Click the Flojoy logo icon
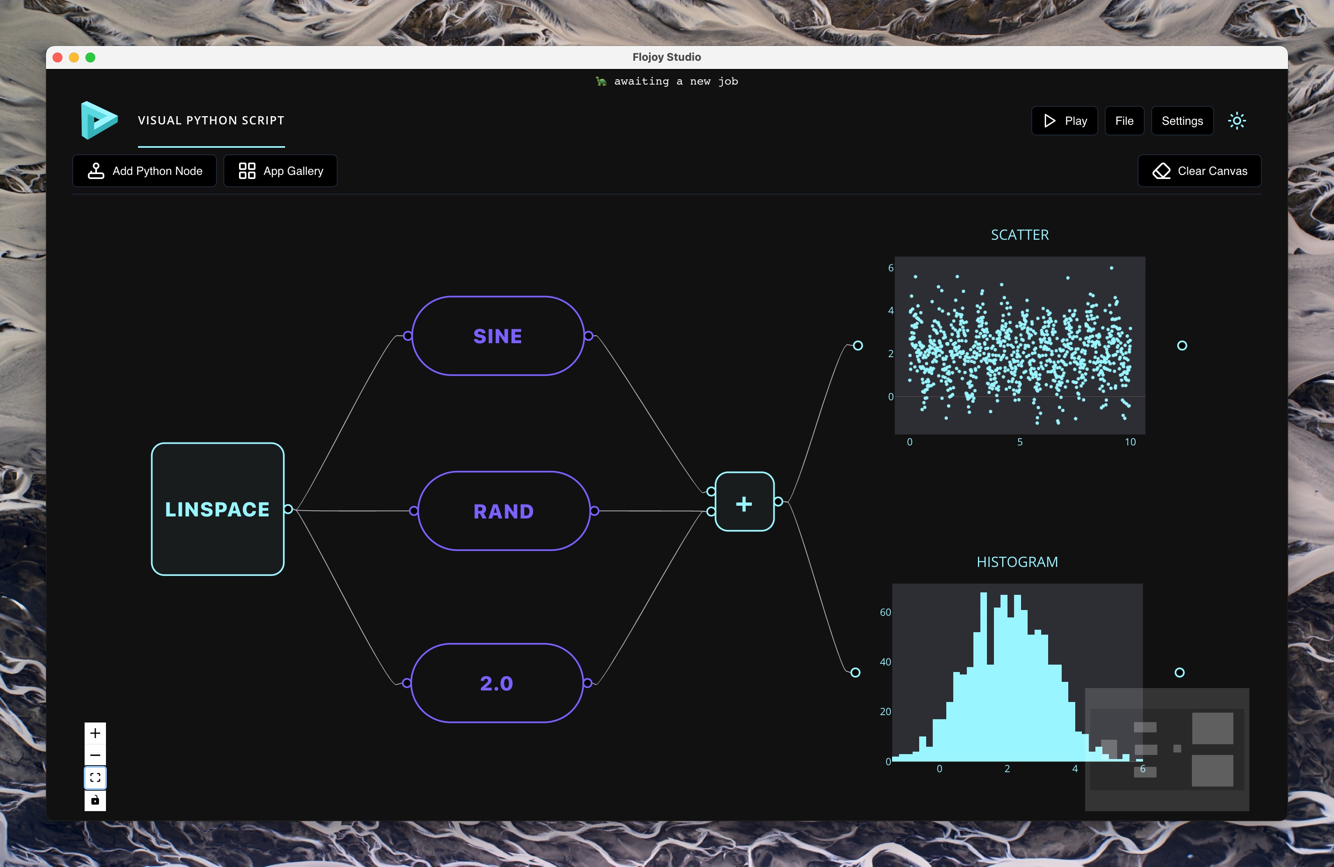Image resolution: width=1334 pixels, height=867 pixels. [x=99, y=120]
